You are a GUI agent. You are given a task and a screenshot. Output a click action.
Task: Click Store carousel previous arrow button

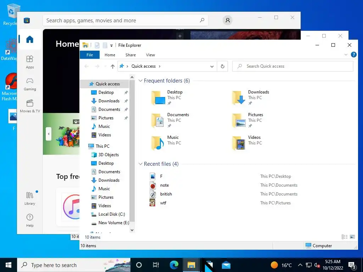[48, 134]
